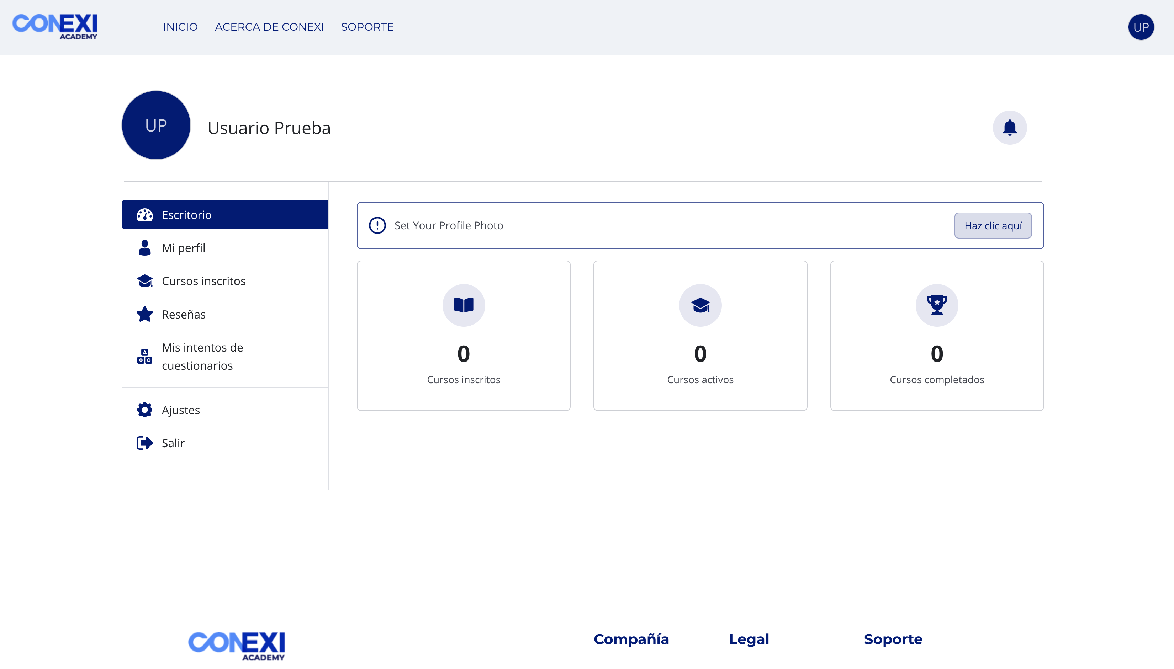Viewport: 1174px width, 669px height.
Task: Select the Mis intentos de cuestionarios quiz icon
Action: (144, 357)
